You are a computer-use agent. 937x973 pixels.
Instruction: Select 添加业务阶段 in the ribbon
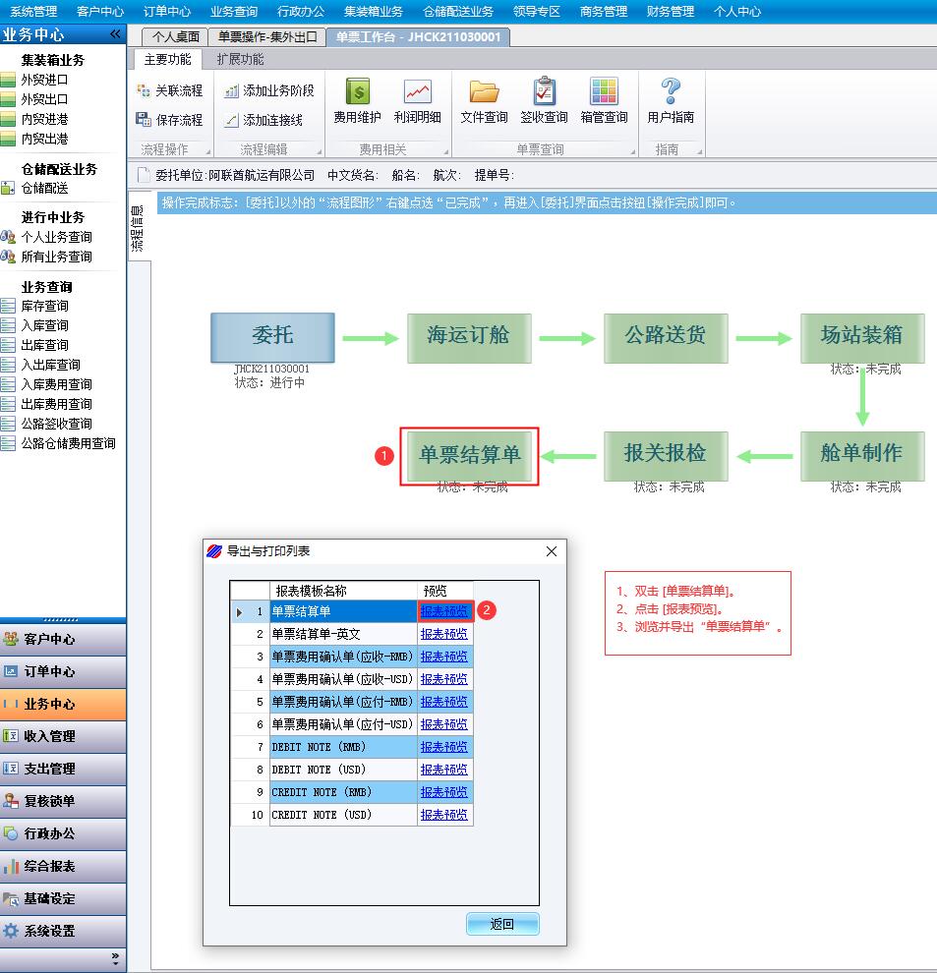tap(268, 90)
